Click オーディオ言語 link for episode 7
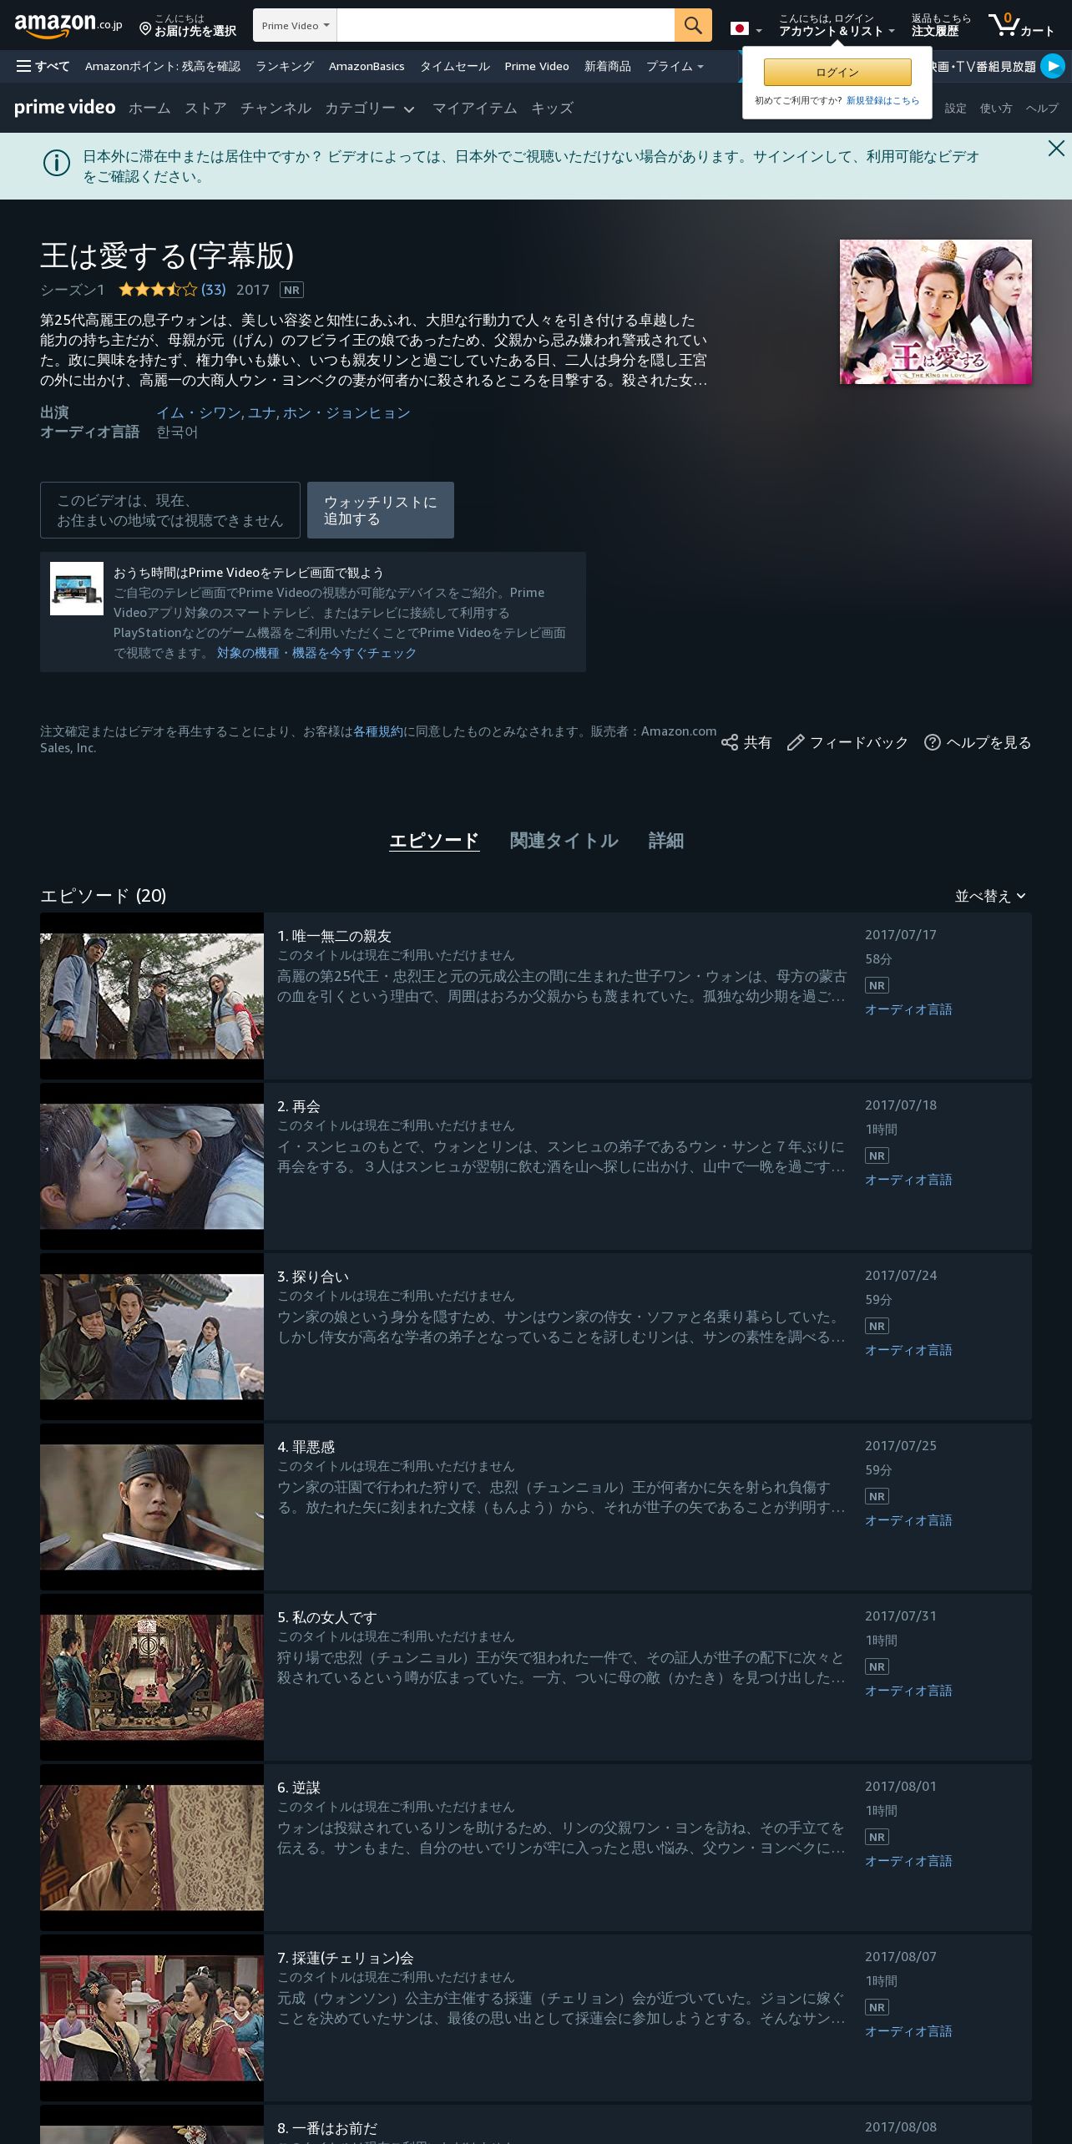This screenshot has width=1072, height=2144. 908,2031
